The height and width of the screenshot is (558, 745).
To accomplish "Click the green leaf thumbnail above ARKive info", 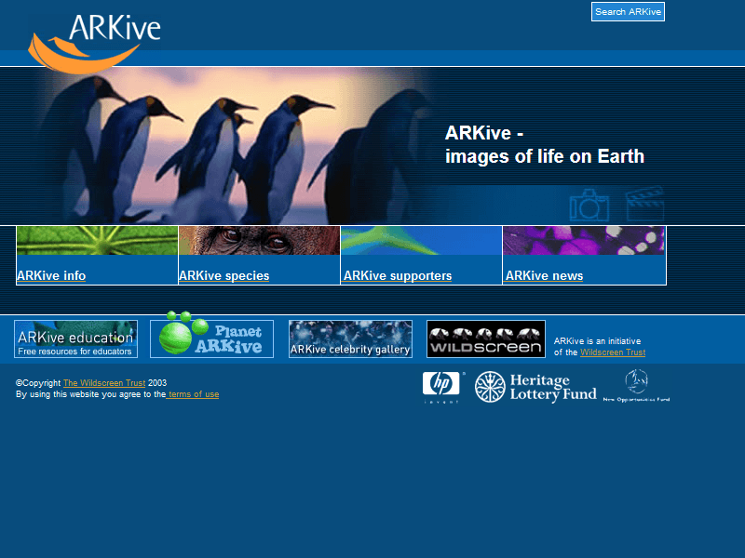I will point(97,241).
